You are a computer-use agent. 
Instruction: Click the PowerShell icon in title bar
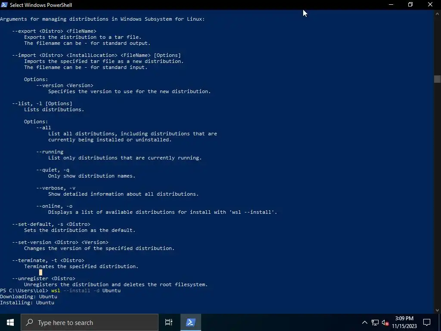point(4,5)
